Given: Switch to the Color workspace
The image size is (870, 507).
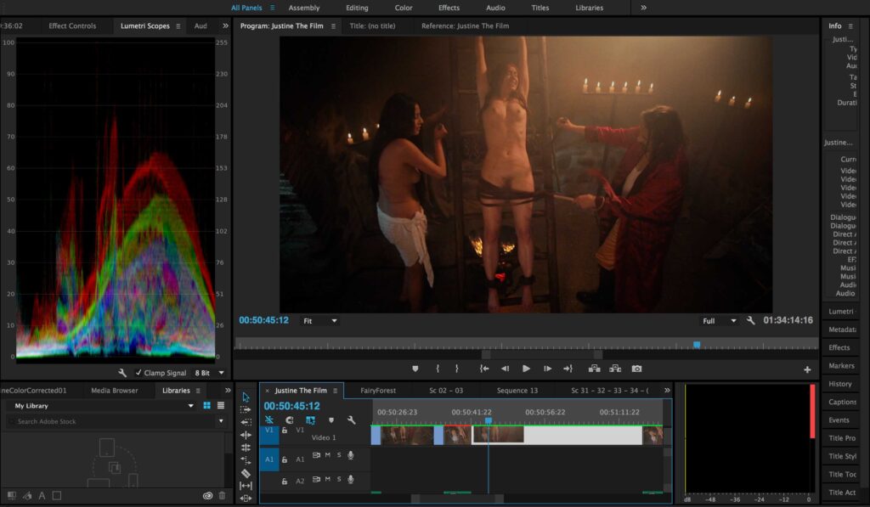Looking at the screenshot, I should pos(404,8).
